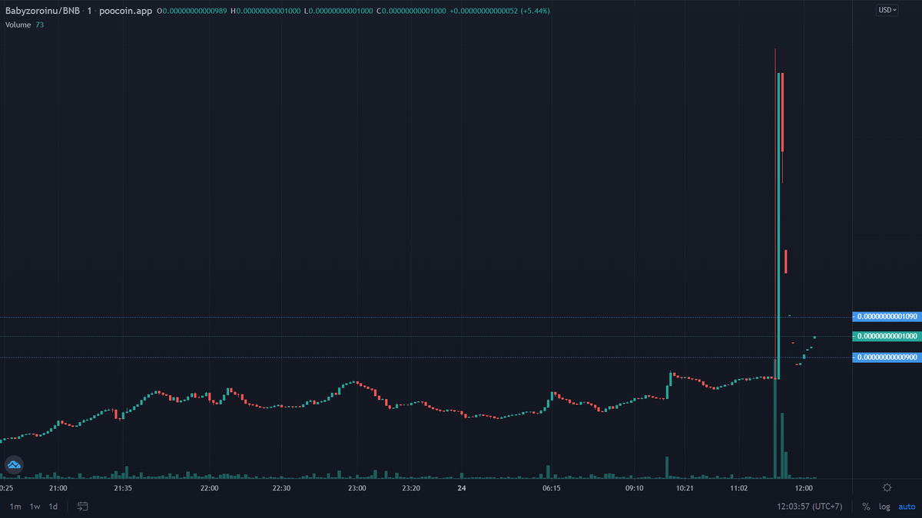Click the 23:00 time axis label
Viewport: 922px width, 518px height.
(357, 487)
